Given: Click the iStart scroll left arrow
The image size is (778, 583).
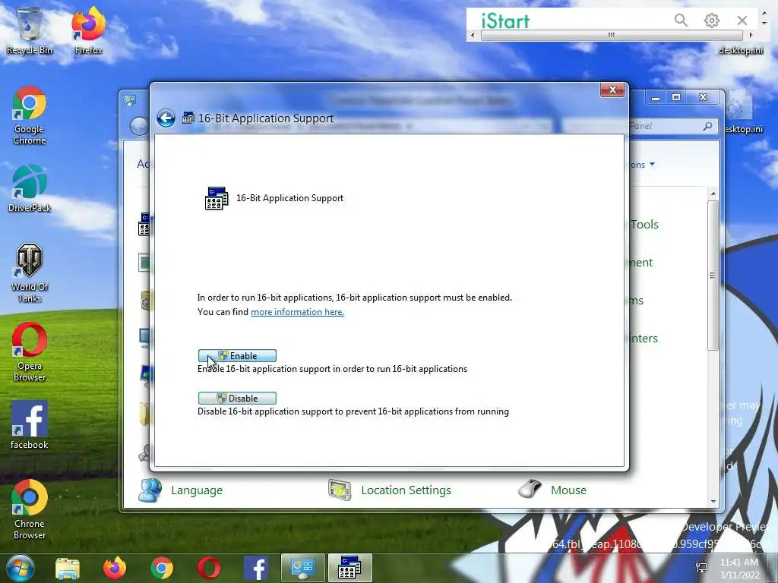Looking at the screenshot, I should 473,35.
